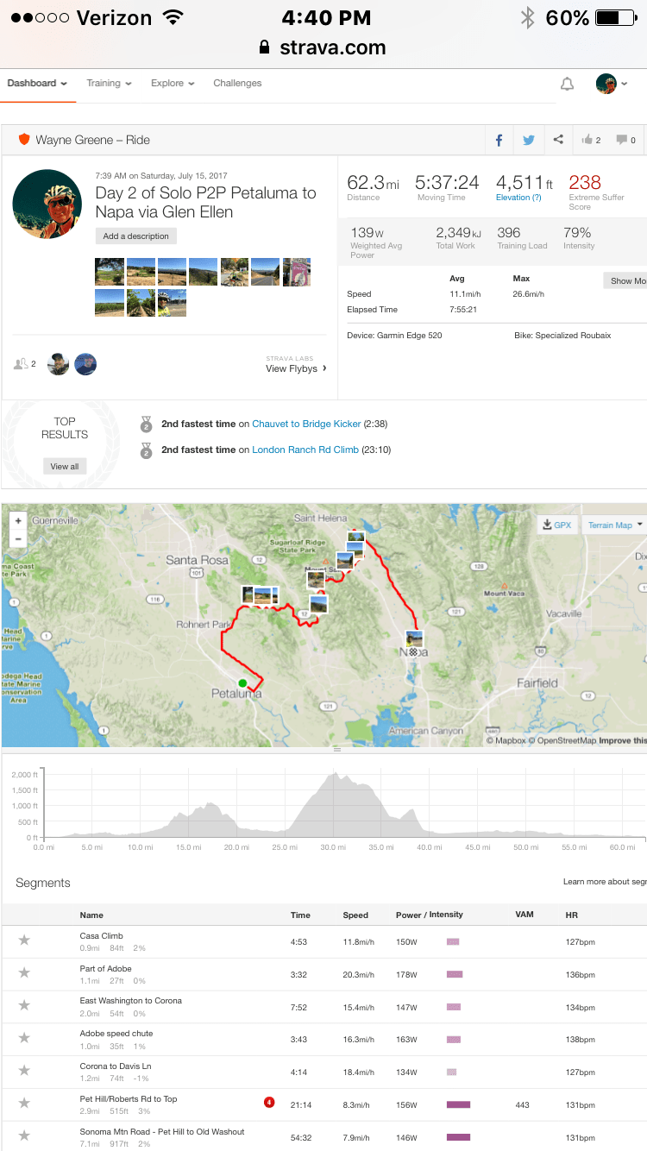Expand the profile avatar menu
This screenshot has width=647, height=1151.
(611, 84)
